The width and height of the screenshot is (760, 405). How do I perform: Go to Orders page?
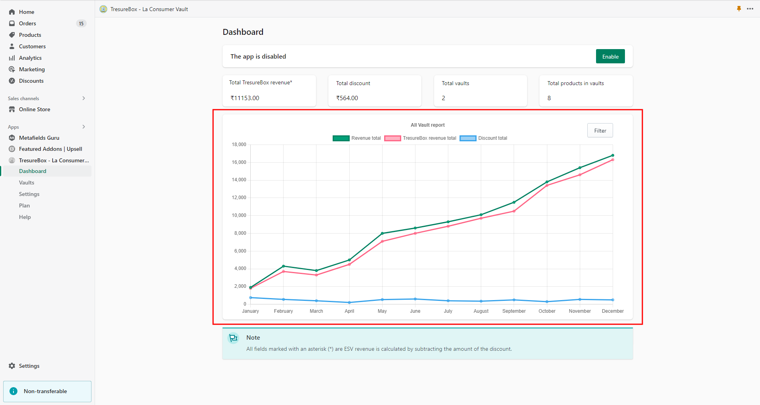[x=27, y=23]
